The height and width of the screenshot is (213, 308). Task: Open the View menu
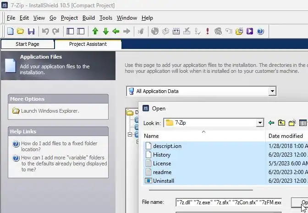click(x=39, y=18)
